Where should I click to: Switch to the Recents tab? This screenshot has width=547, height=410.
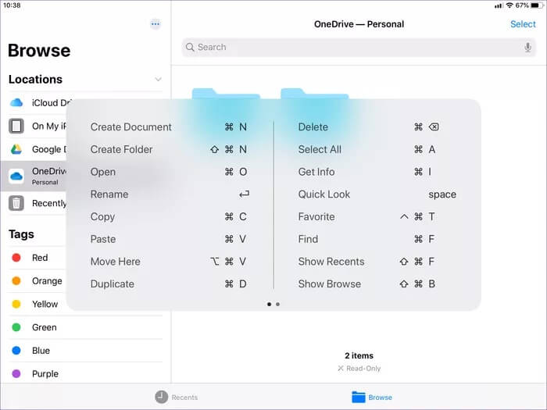point(176,397)
